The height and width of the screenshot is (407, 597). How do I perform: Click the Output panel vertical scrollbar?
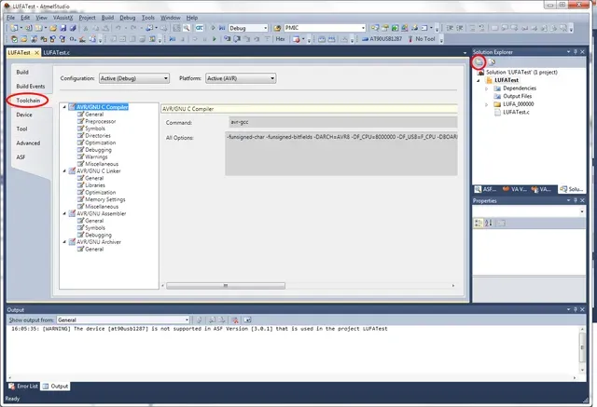tap(582, 349)
